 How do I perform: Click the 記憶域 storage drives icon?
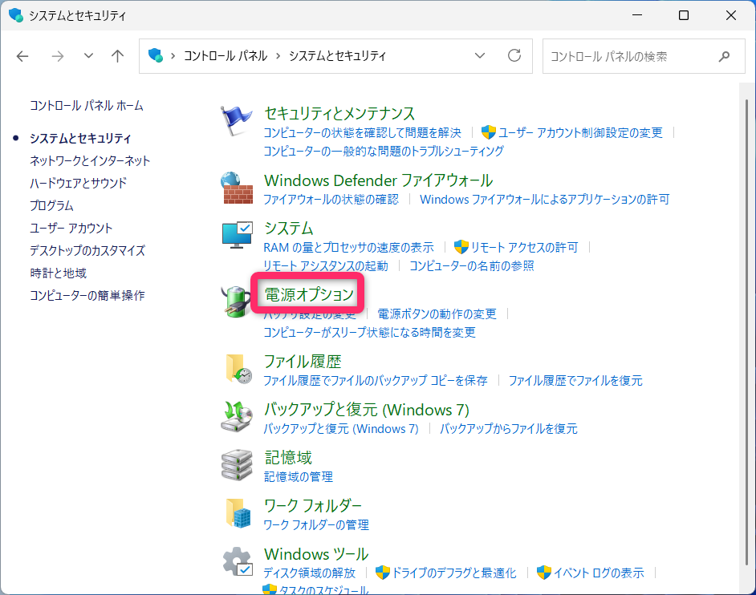click(x=237, y=465)
